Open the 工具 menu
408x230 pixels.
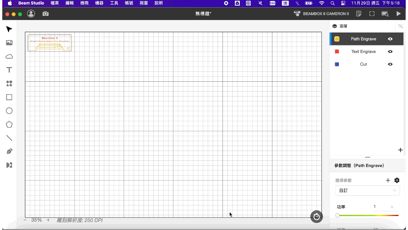(114, 3)
